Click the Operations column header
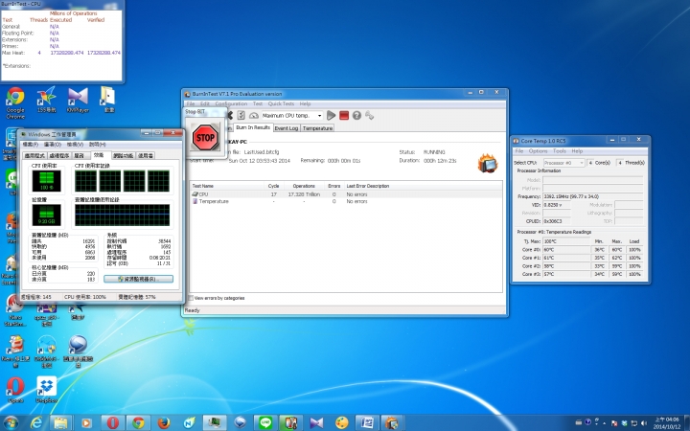Viewport: 690px width, 431px height. [x=304, y=186]
